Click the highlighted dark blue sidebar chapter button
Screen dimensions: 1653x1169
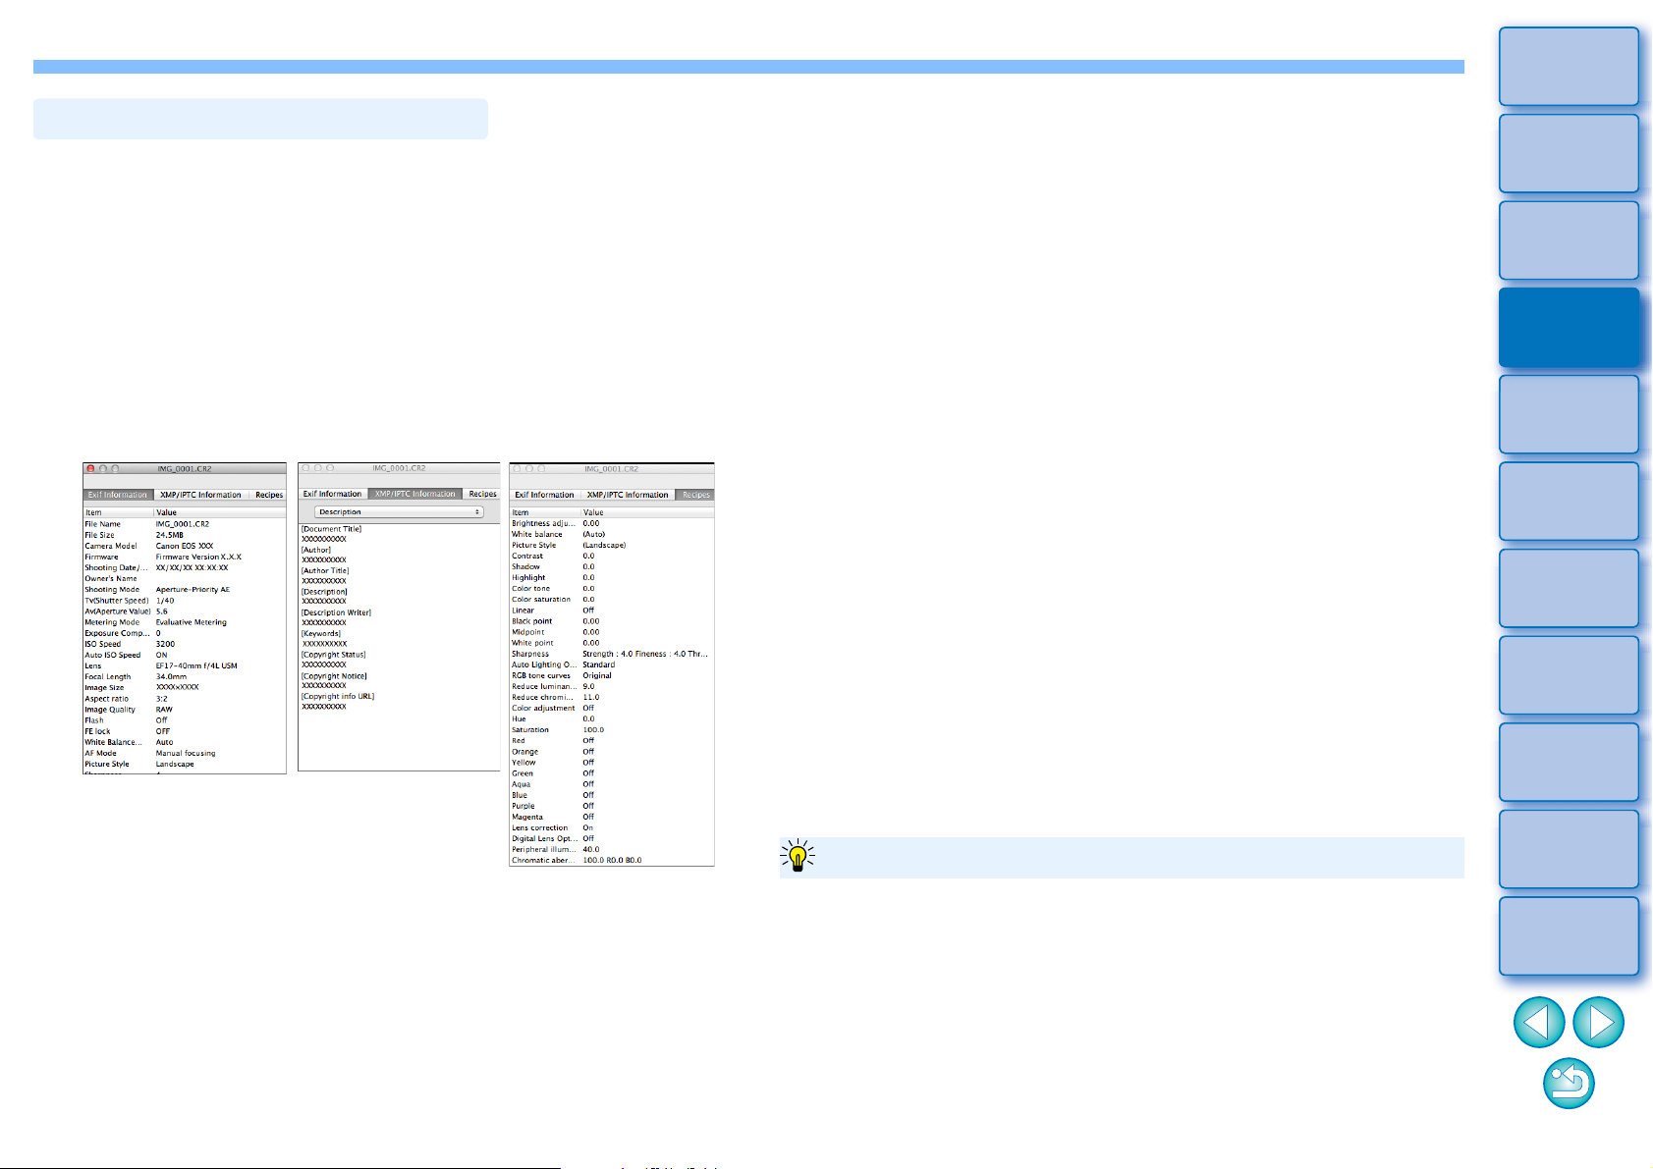pyautogui.click(x=1569, y=327)
